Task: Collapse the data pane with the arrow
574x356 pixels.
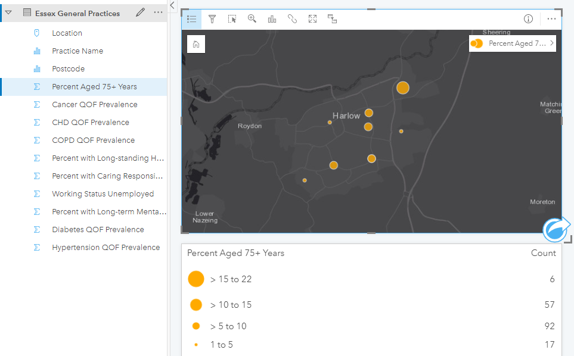Action: click(172, 5)
